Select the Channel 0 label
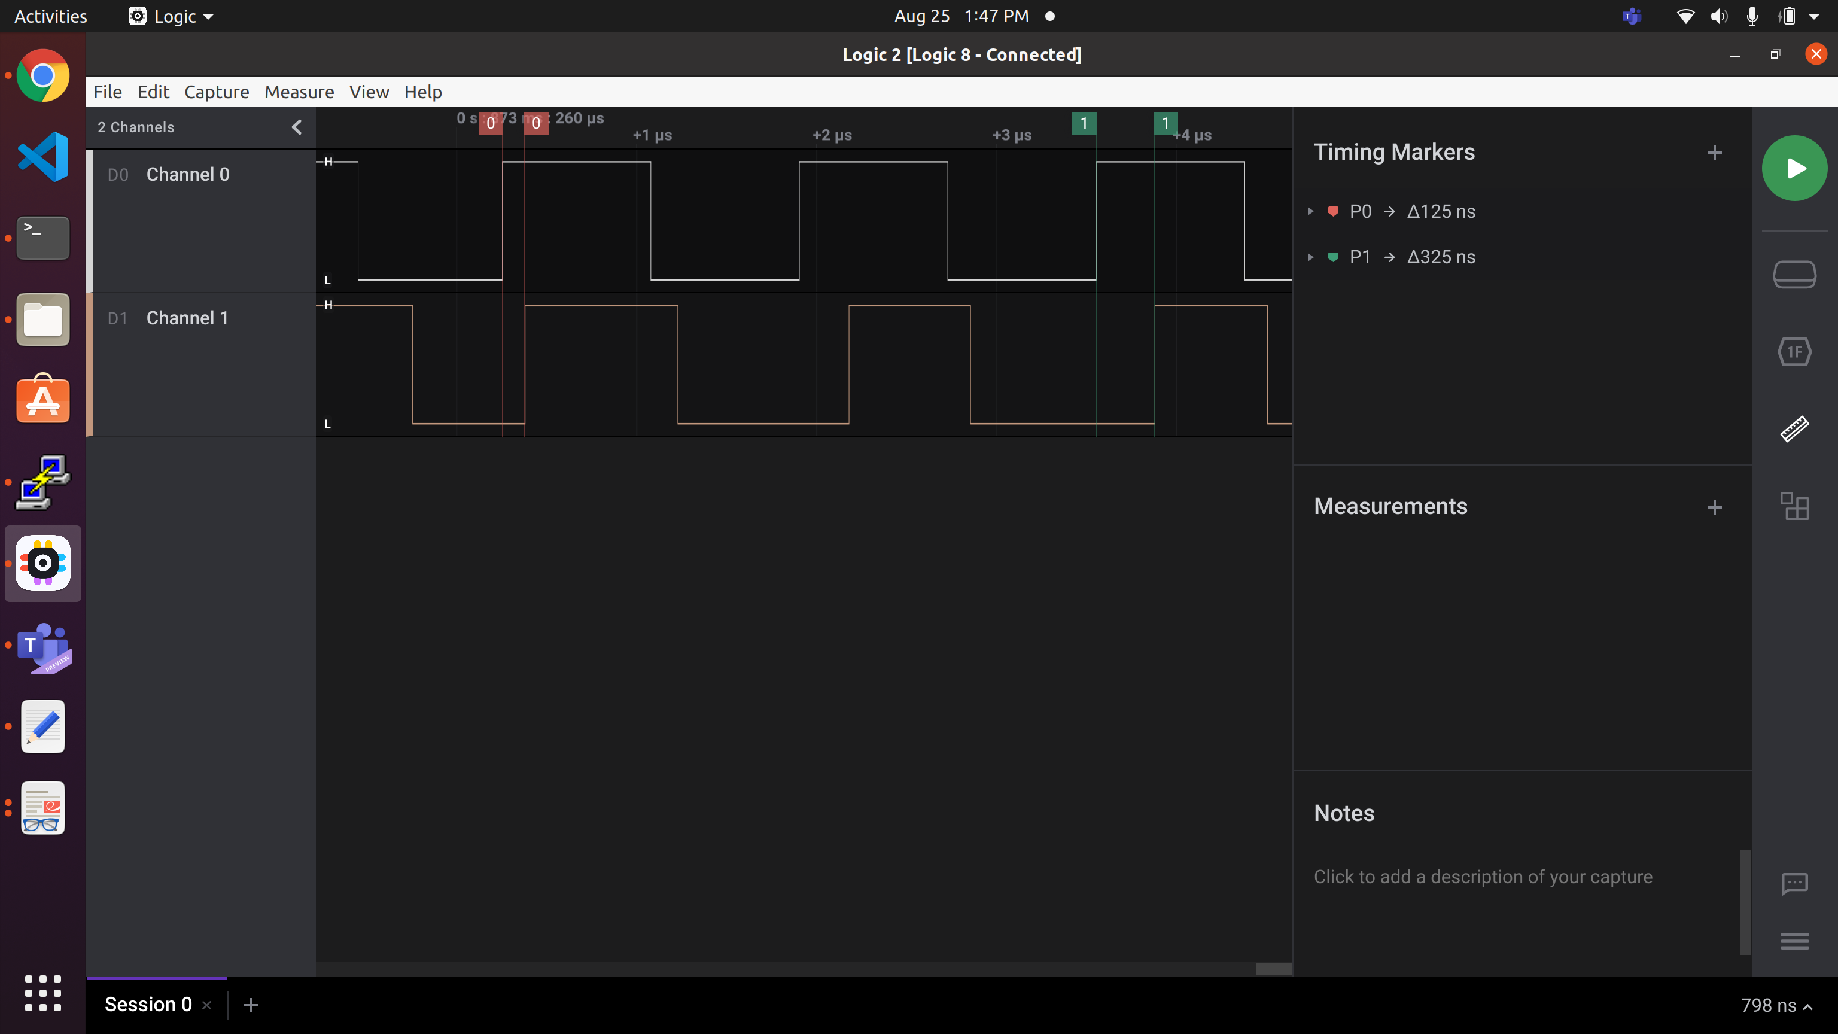Image resolution: width=1838 pixels, height=1034 pixels. click(188, 174)
